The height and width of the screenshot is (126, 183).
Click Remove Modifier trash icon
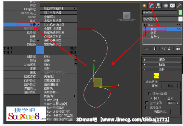[x=169, y=49]
